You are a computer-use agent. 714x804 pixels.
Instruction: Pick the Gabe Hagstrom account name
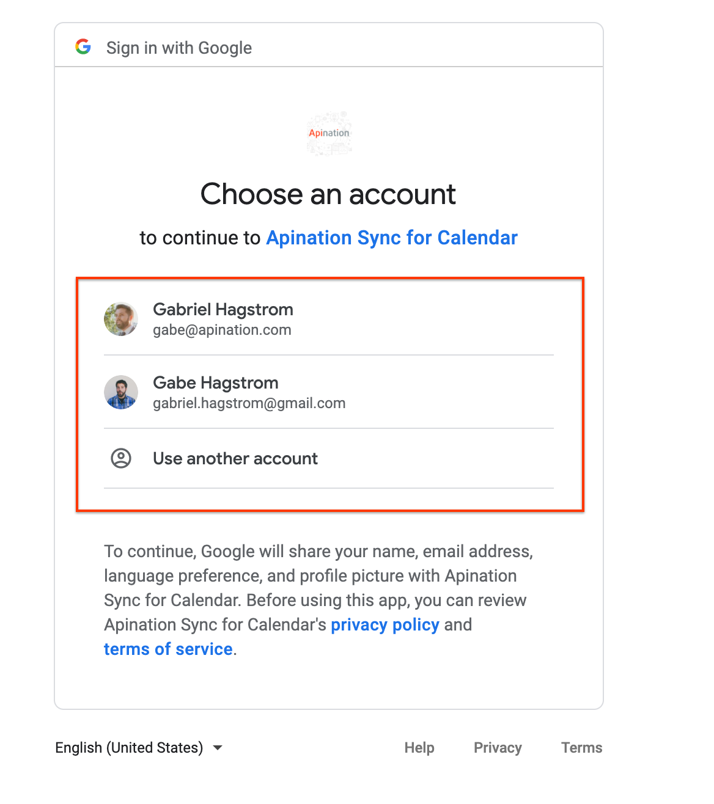point(215,382)
